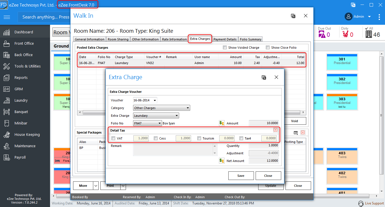Viewport: 385px width, 207px height.
Task: Select the Laundary charge row FN47
Action: tap(192, 63)
